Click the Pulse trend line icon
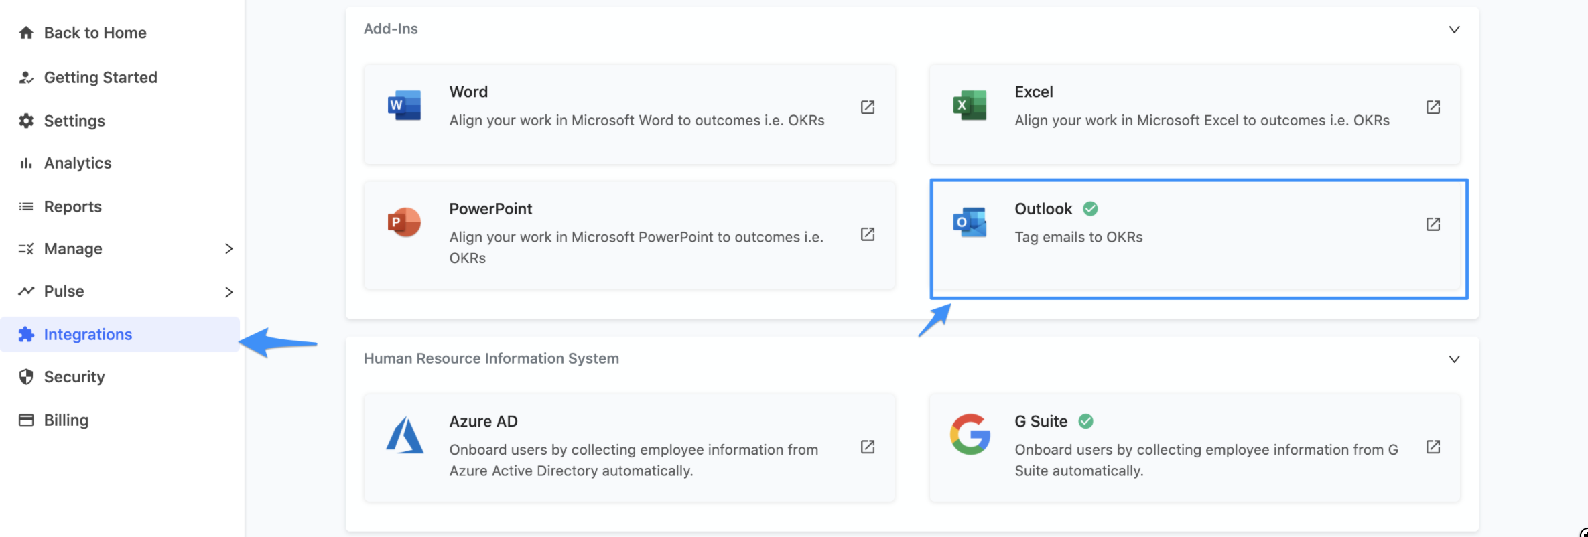Screen dimensions: 1588x537 (x=26, y=291)
